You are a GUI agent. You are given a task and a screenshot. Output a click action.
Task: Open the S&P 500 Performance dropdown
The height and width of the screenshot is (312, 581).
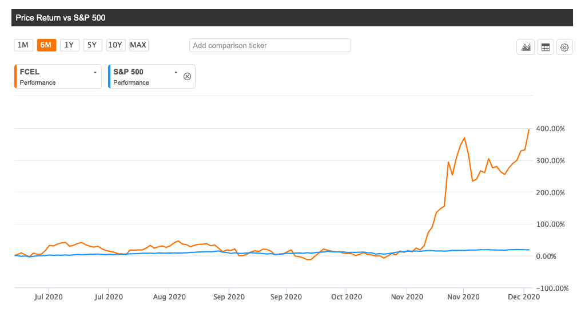pyautogui.click(x=132, y=82)
